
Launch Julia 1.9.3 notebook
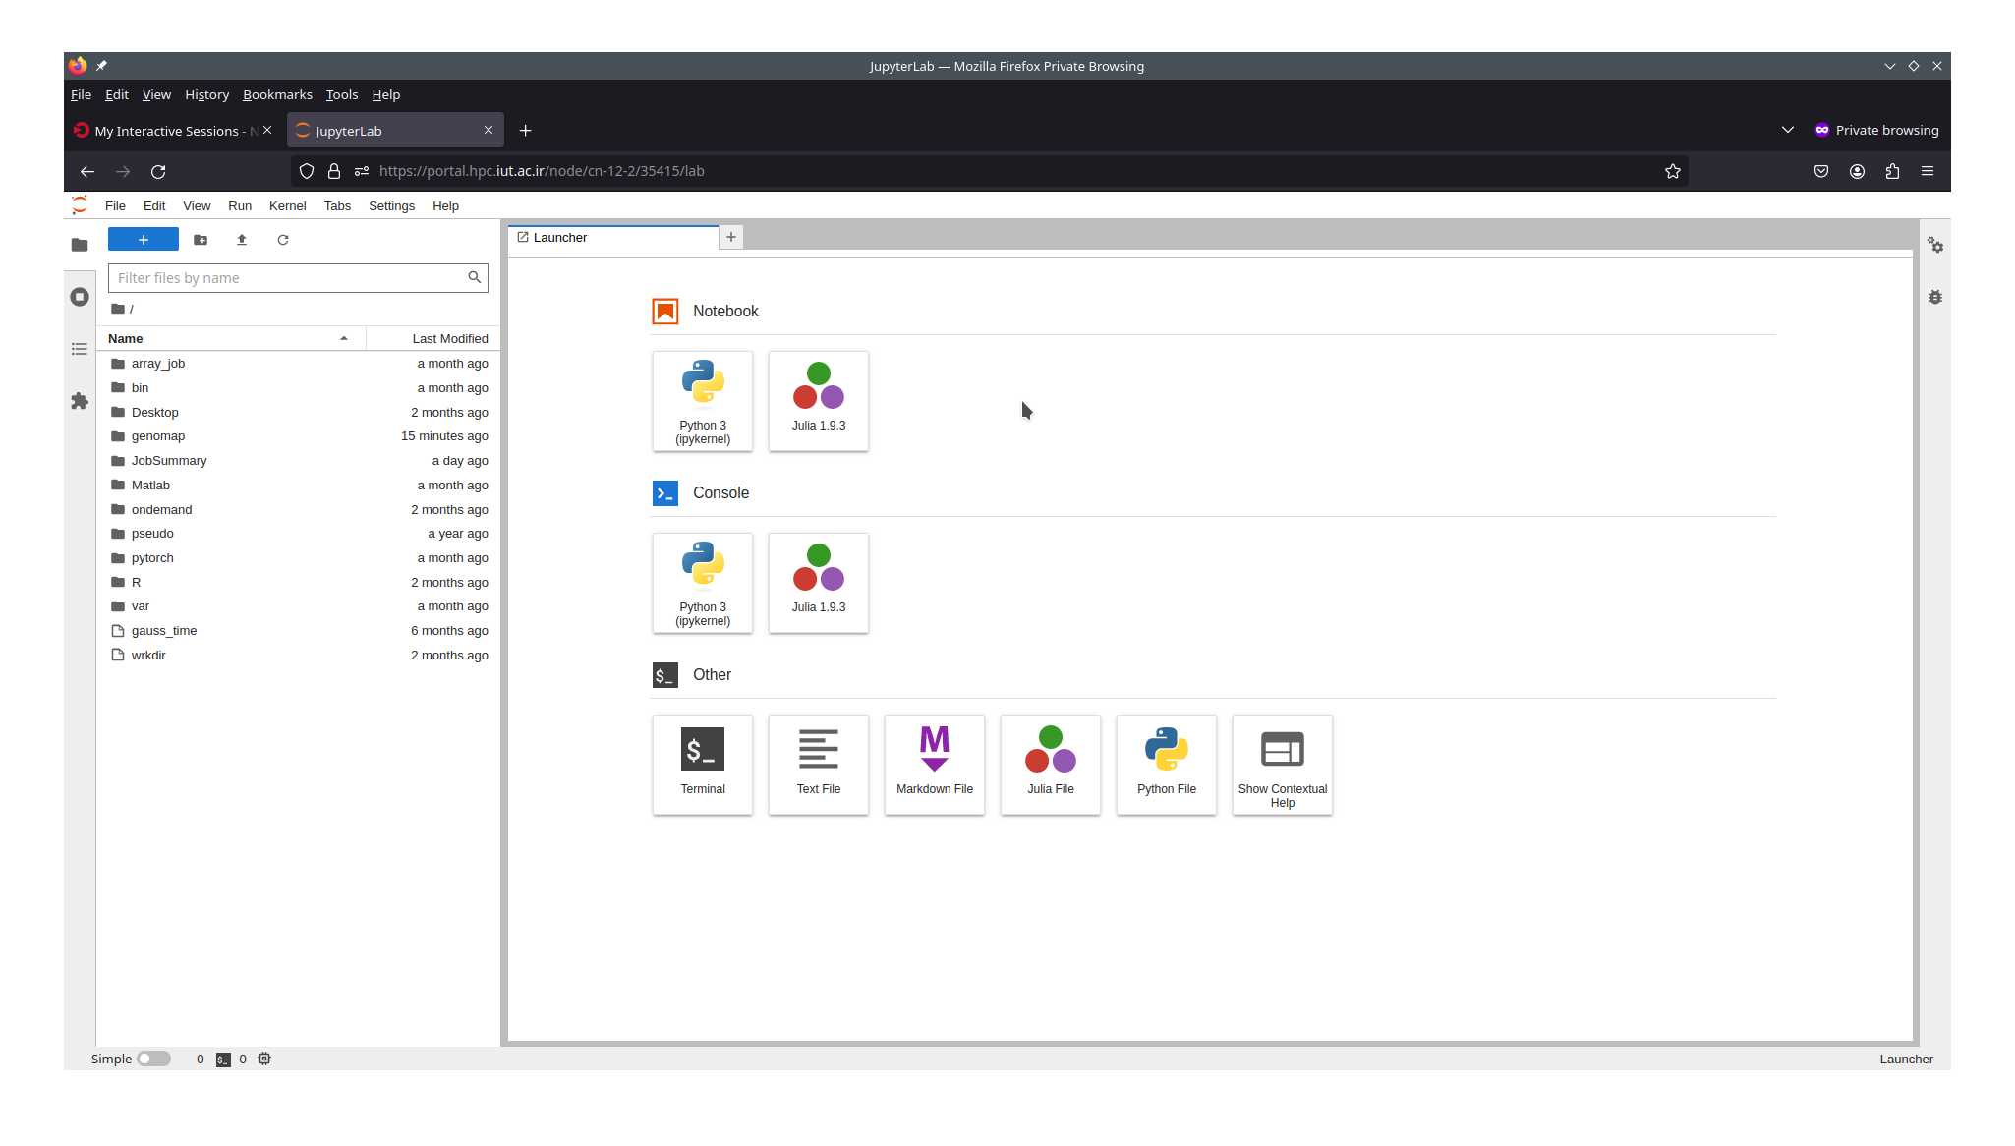(x=819, y=401)
